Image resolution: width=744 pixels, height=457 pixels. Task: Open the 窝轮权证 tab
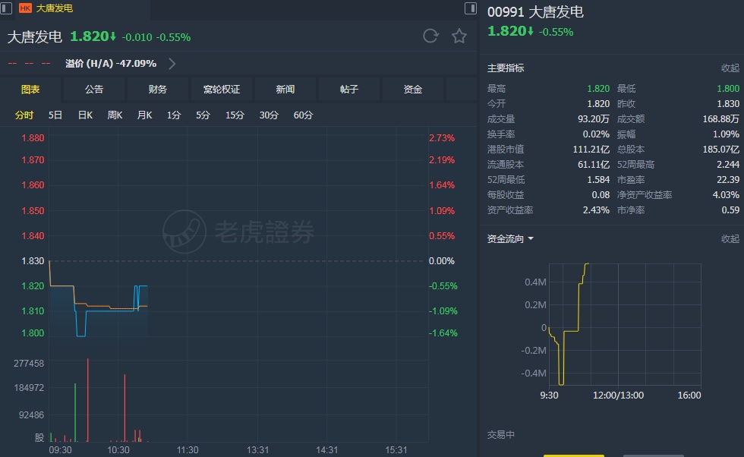222,90
